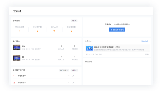162x91 pixels.
Task: Select ranking entry 体验帐套02
Action: coord(22,83)
